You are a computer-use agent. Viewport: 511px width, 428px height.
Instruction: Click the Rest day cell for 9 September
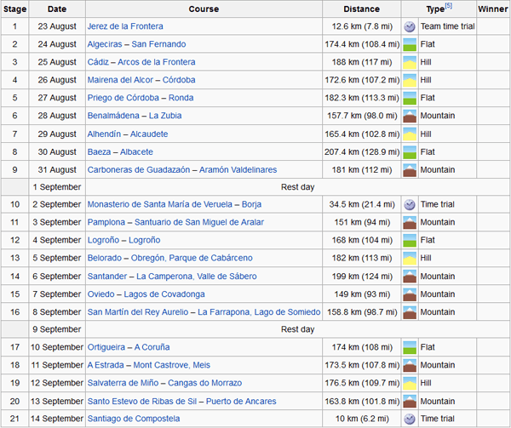[297, 329]
